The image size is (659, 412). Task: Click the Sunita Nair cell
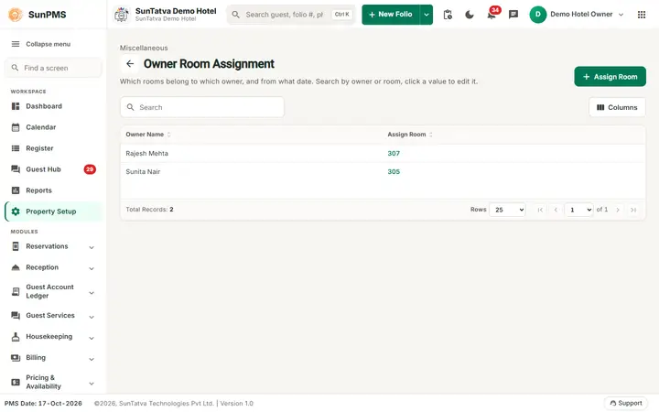pos(143,171)
